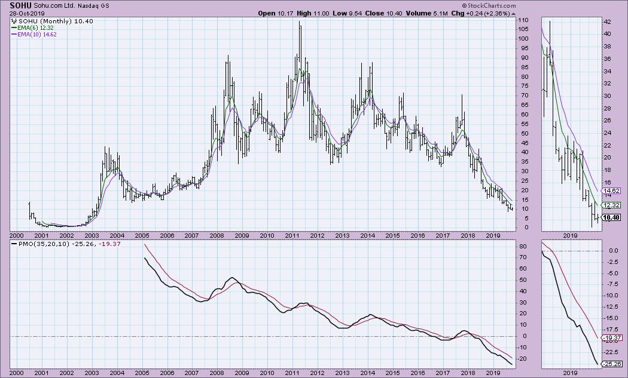Click the High 11.00 value in the header
Image resolution: width=628 pixels, height=378 pixels.
tap(313, 13)
